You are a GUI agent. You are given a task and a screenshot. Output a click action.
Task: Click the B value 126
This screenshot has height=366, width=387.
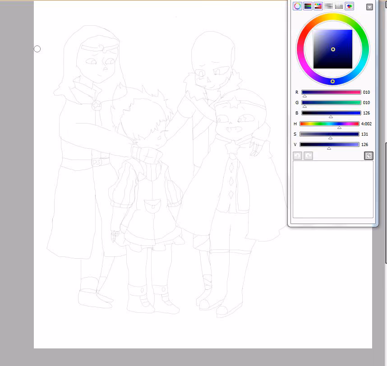(367, 113)
